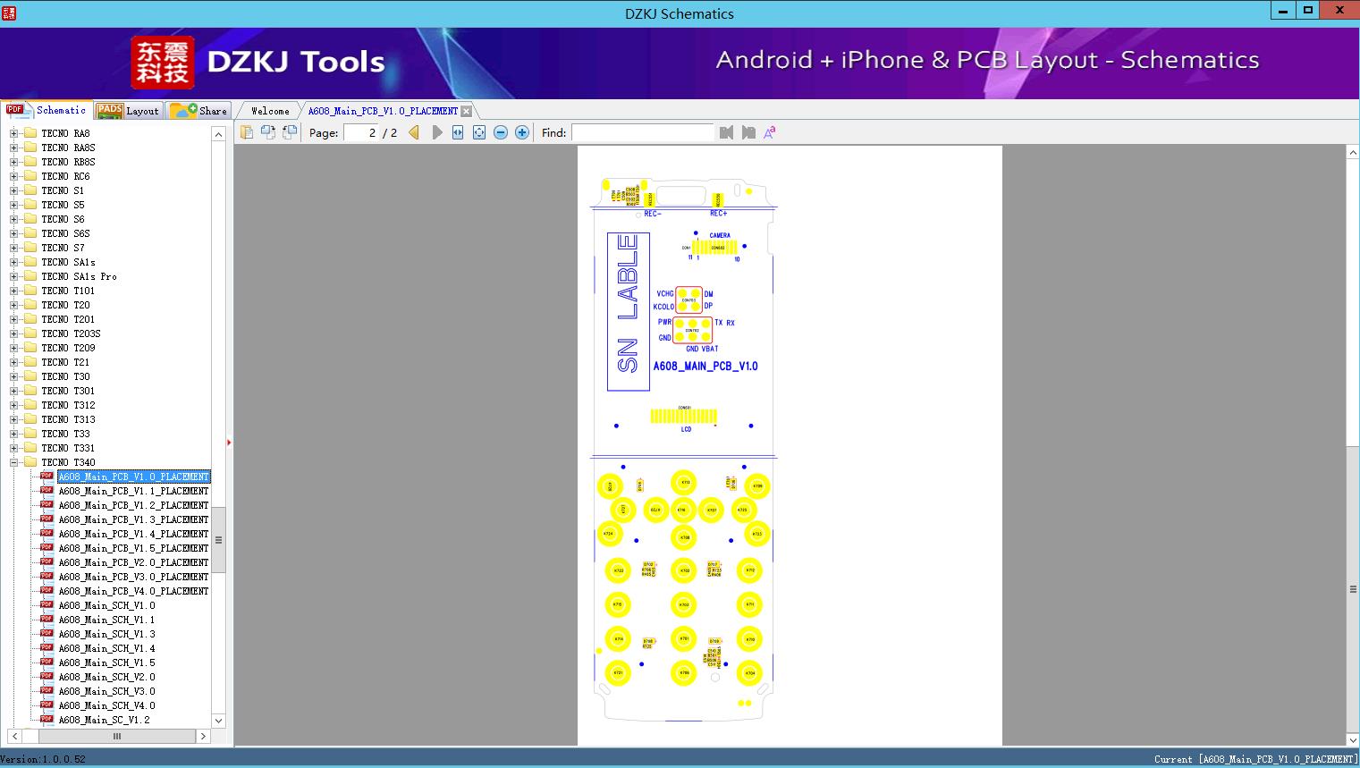Switch to the PADS Layout tab
The image size is (1360, 768).
(x=128, y=111)
